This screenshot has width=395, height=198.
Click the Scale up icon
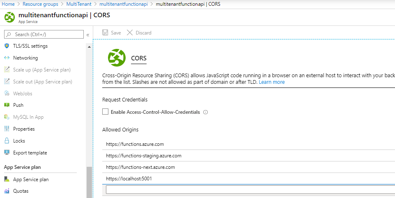(x=7, y=69)
